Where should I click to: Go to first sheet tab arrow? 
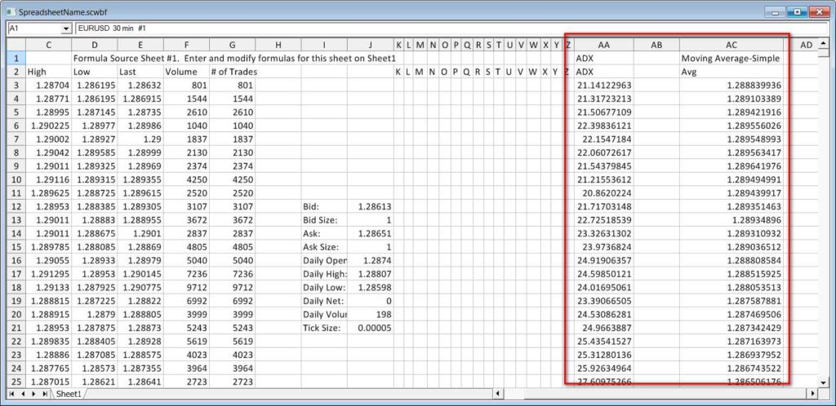(13, 394)
